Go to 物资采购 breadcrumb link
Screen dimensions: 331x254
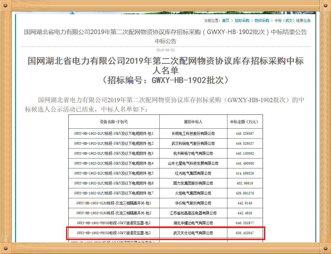[x=262, y=20]
